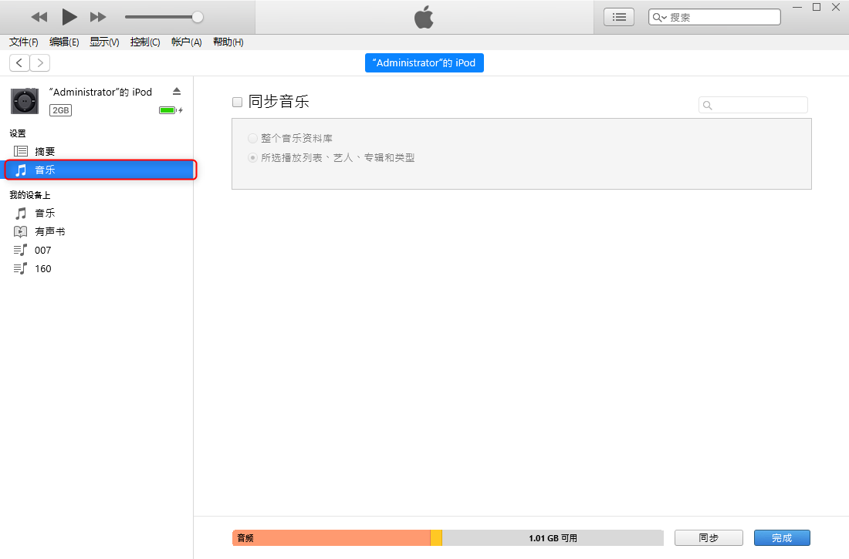
Task: Open the 160 playlist
Action: click(97, 268)
